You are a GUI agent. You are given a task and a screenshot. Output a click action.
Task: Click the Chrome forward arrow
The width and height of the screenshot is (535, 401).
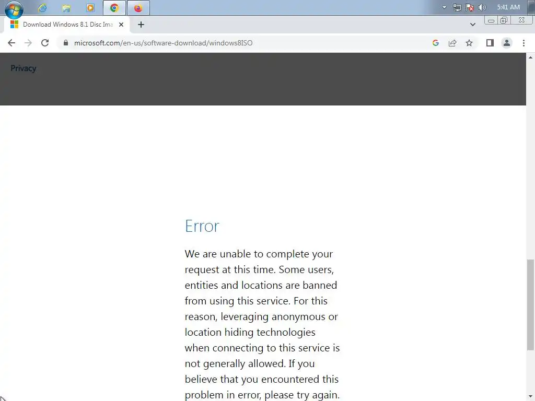[x=28, y=43]
